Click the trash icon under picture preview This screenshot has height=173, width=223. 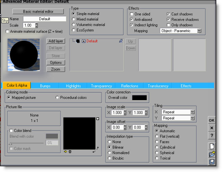click(70, 151)
